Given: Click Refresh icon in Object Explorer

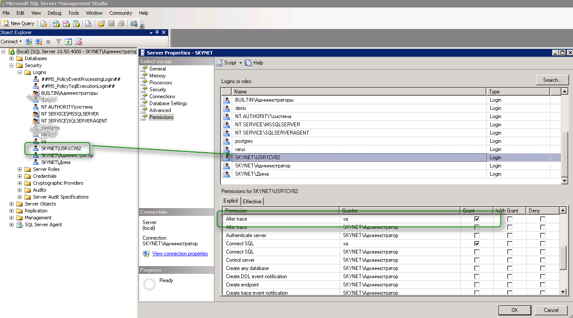Looking at the screenshot, I should pyautogui.click(x=68, y=42).
